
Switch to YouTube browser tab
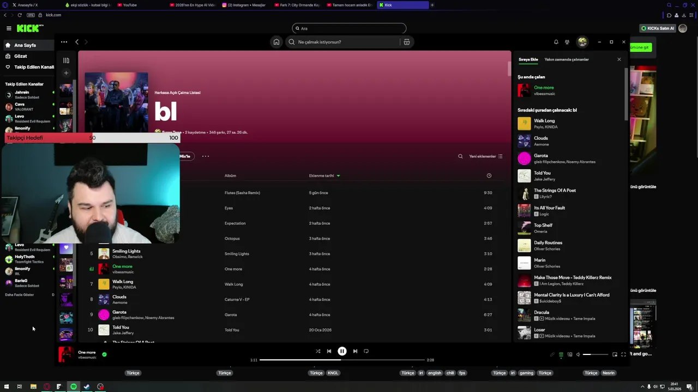(x=130, y=5)
